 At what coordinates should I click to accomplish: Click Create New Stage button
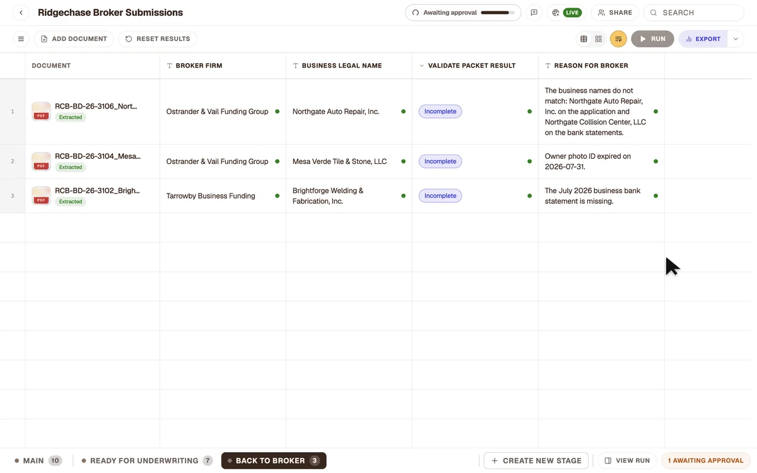pyautogui.click(x=536, y=461)
